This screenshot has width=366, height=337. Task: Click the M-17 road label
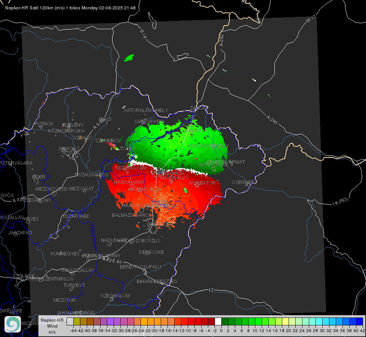click(x=311, y=19)
